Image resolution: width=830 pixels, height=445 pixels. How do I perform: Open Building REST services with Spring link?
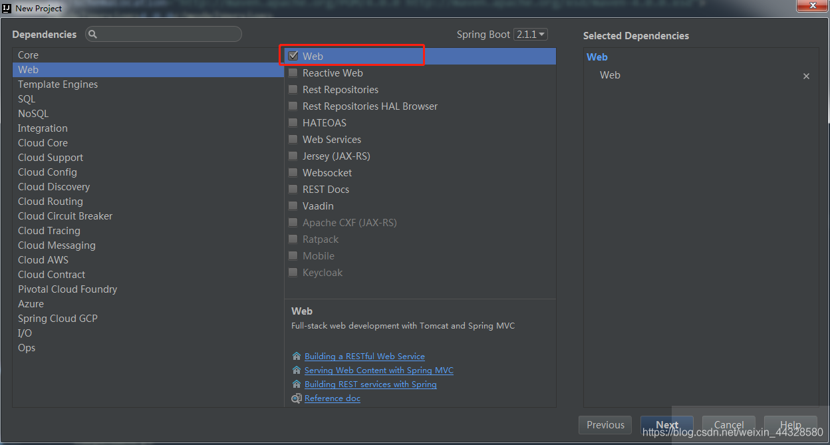click(x=370, y=384)
